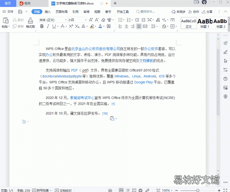
Task: Switch to the 插入 tab
Action: (48, 12)
